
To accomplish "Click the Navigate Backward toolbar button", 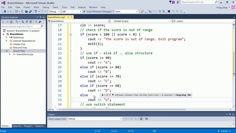I will point(5,11).
